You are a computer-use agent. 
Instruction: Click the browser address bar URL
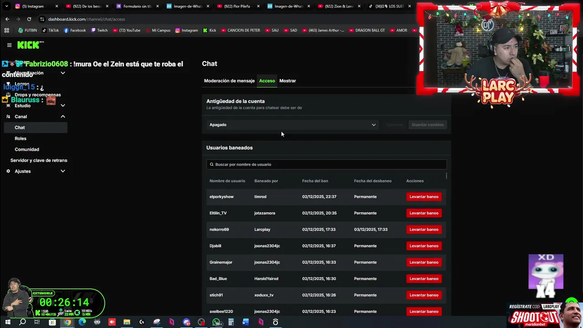tap(87, 19)
